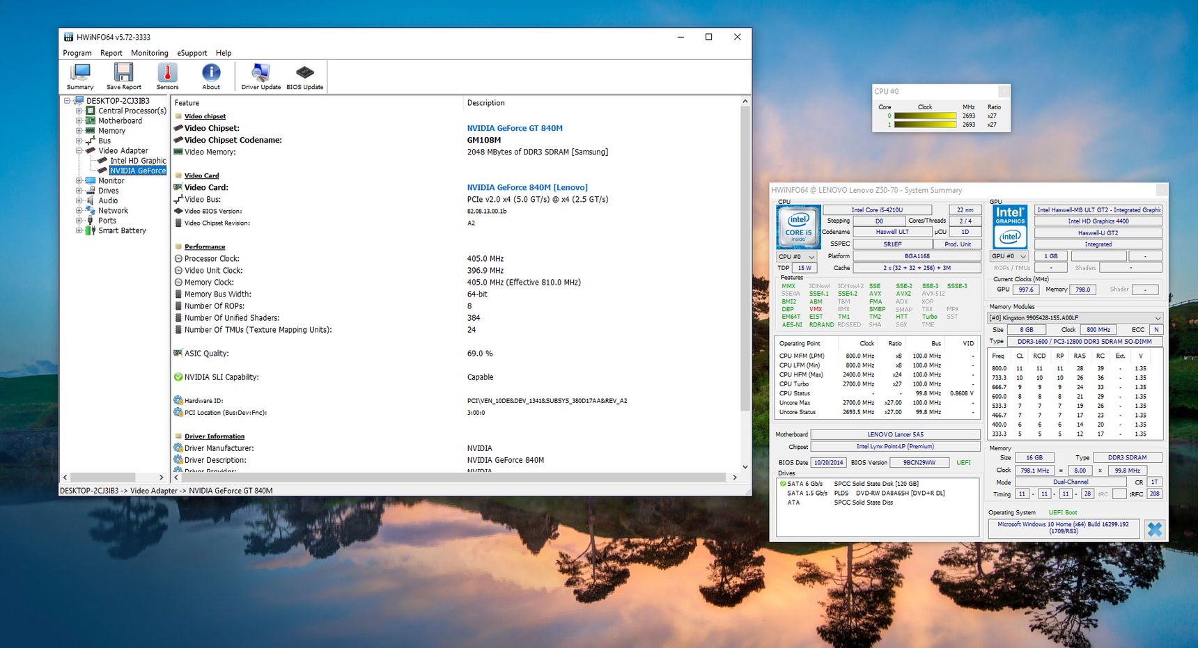The height and width of the screenshot is (648, 1198).
Task: Click the LENOVO Lancer 5A5 motherboard field
Action: pos(895,434)
